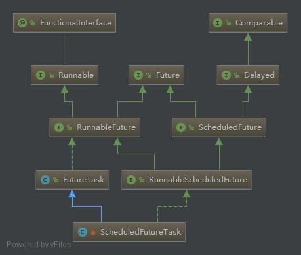Viewport: 301px width, 255px height.
Task: Click the interface icon on Runnable
Action: (41, 75)
